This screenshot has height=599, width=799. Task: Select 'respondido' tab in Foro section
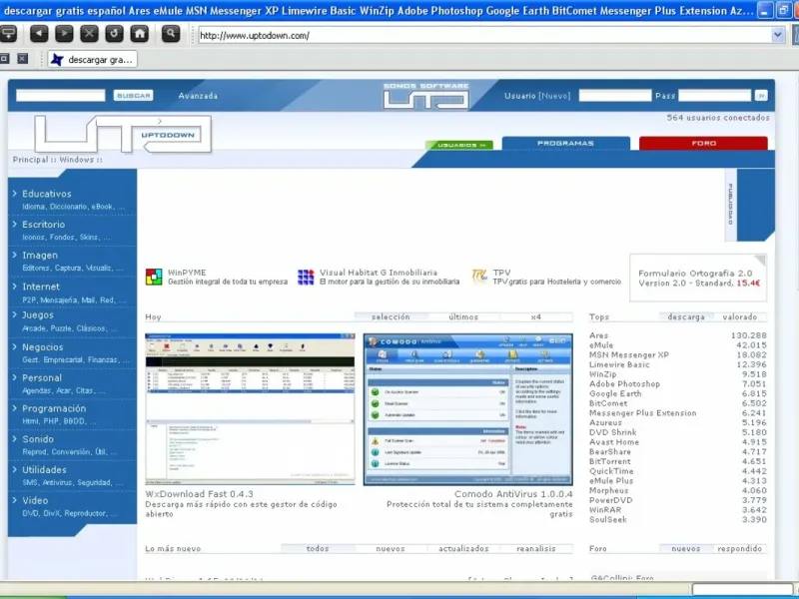740,548
